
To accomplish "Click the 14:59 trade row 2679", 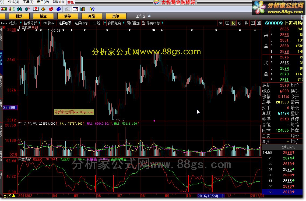I will coord(282,152).
